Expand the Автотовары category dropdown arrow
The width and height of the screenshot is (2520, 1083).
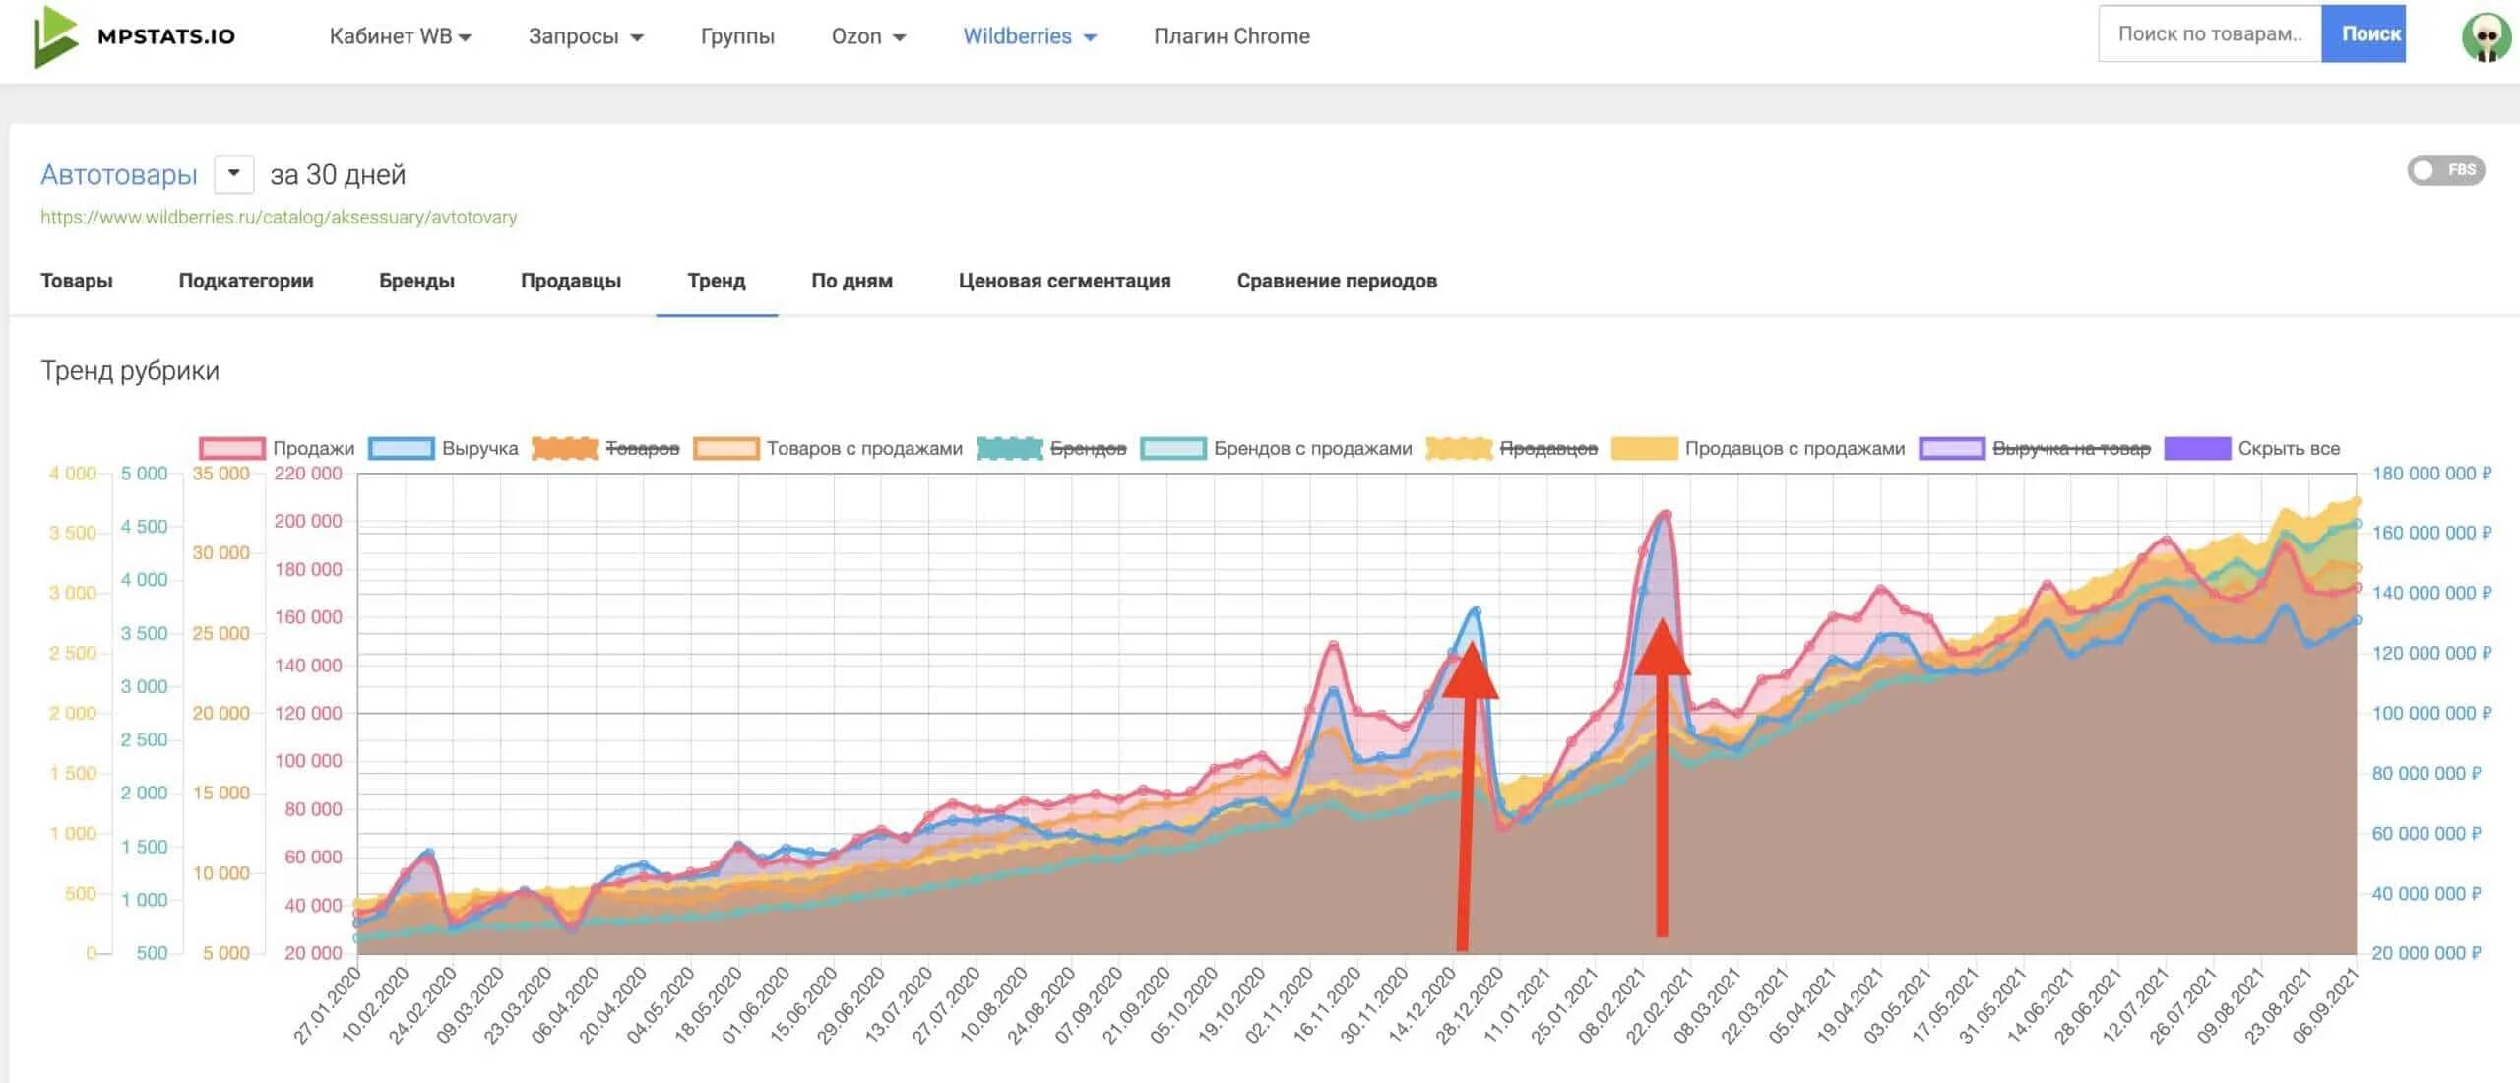(x=234, y=174)
